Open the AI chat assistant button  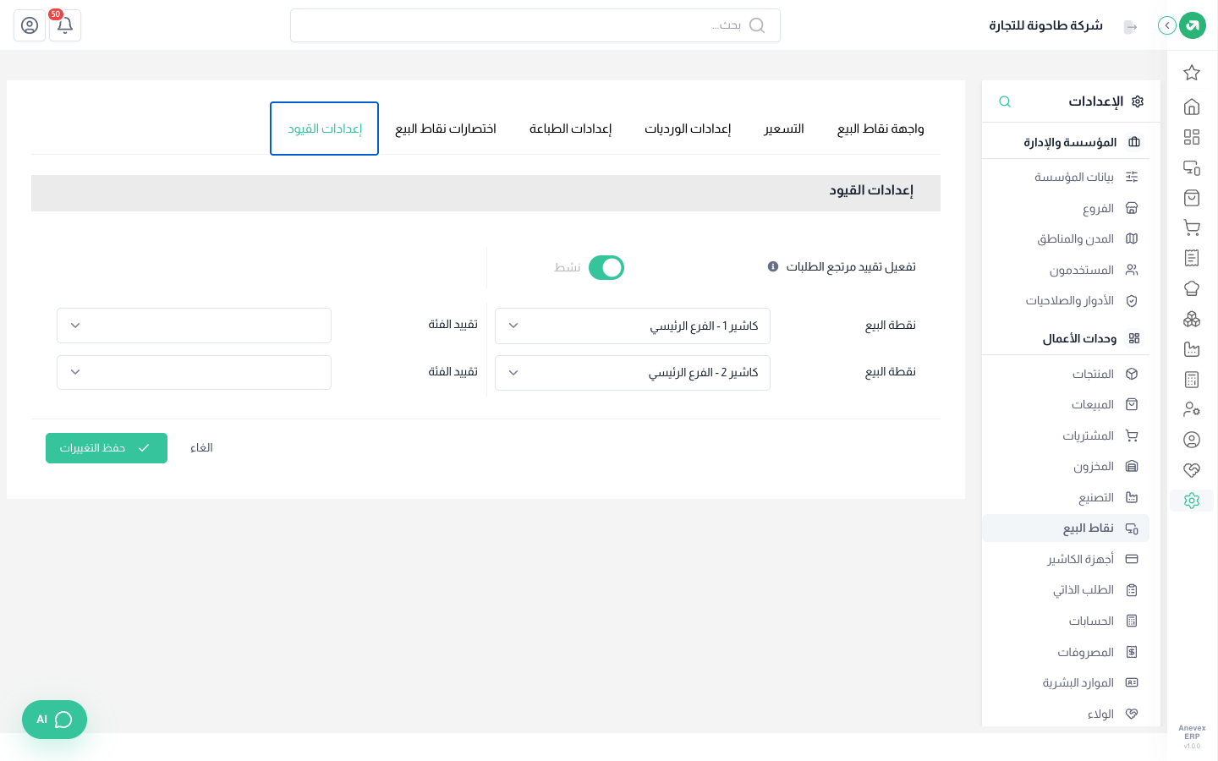[x=54, y=720]
